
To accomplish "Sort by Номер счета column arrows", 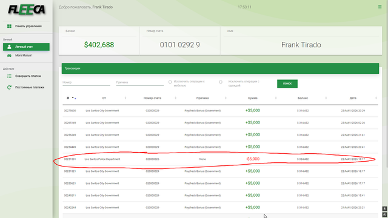I will coord(175,98).
